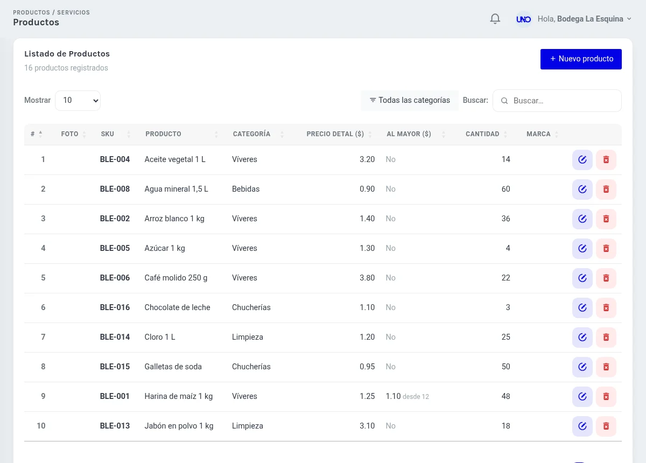Image resolution: width=646 pixels, height=463 pixels.
Task: Click the UNO profile avatar logo
Action: [x=524, y=19]
